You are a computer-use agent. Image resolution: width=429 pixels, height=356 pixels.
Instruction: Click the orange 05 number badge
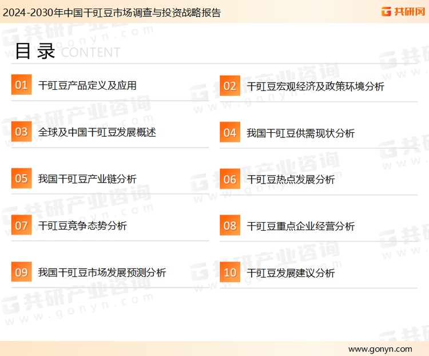point(21,178)
